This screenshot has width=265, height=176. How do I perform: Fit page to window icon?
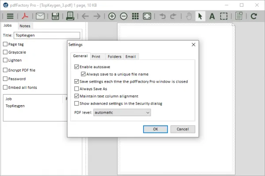click(x=147, y=16)
